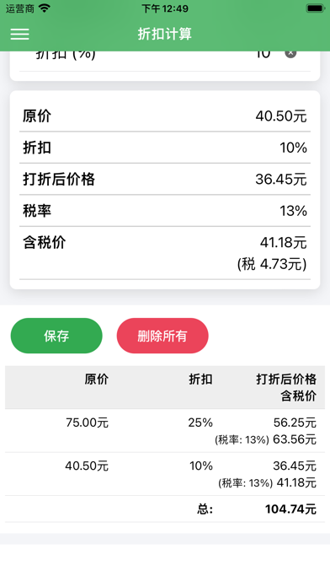Select the saved 40.50元 record row
The image size is (330, 587).
point(165,474)
